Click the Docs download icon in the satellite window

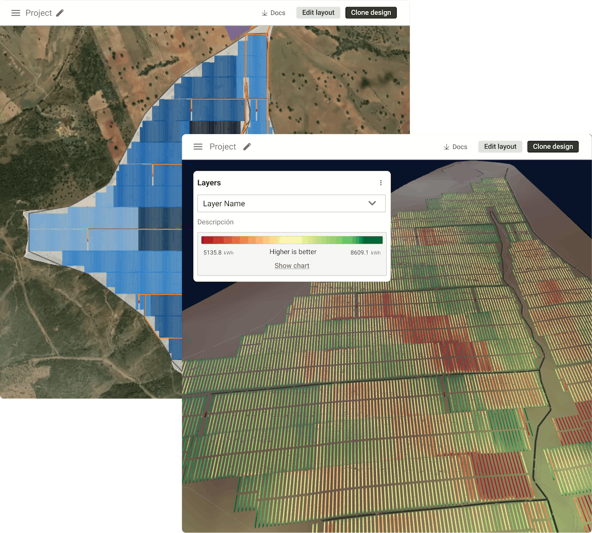265,13
